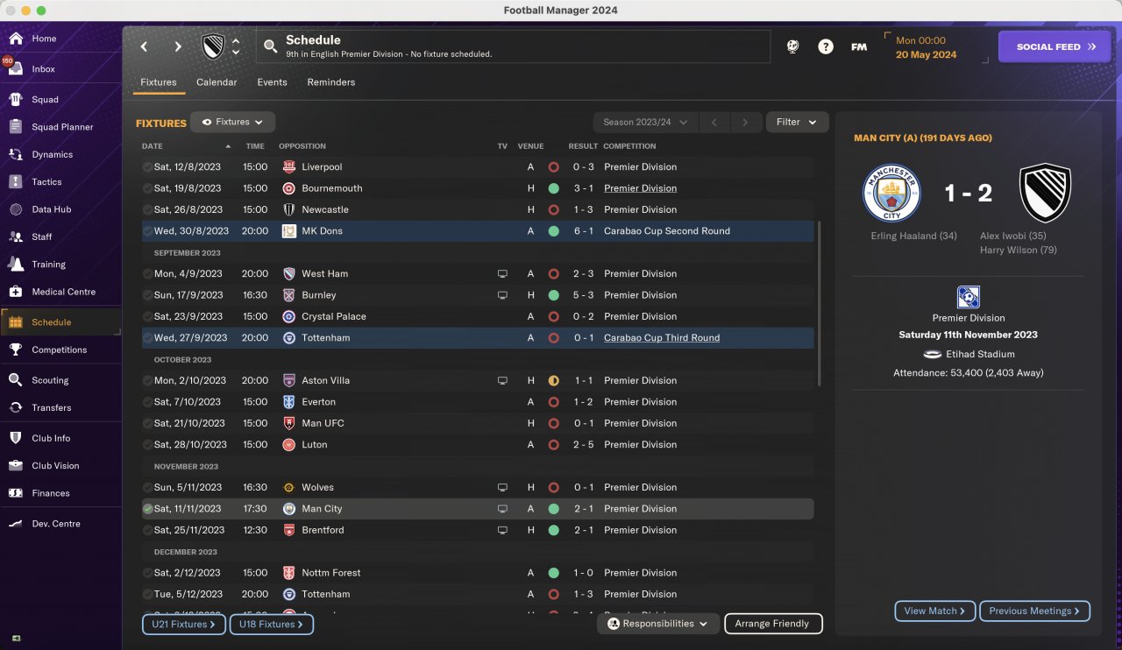
Task: Open the Trophy Competitions icon
Action: (16, 350)
